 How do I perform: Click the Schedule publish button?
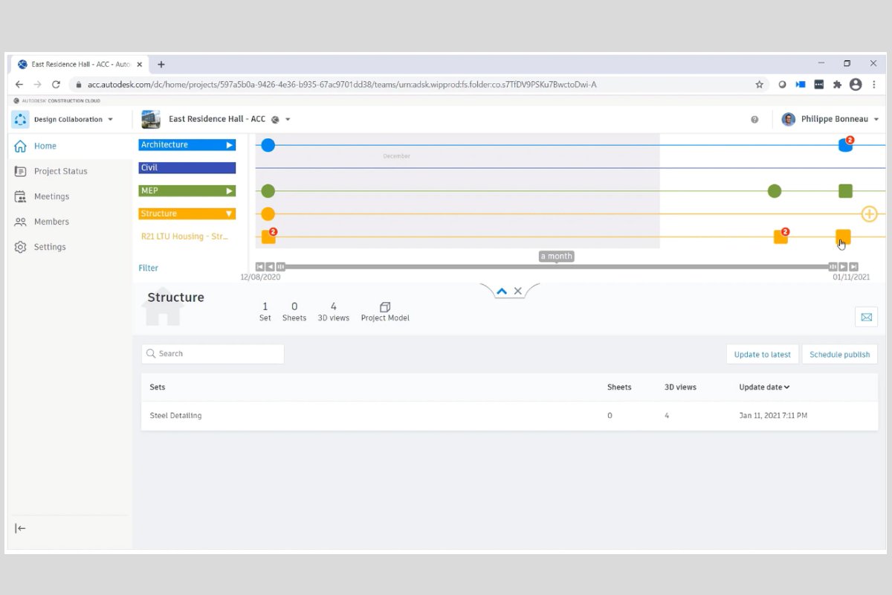pos(839,355)
